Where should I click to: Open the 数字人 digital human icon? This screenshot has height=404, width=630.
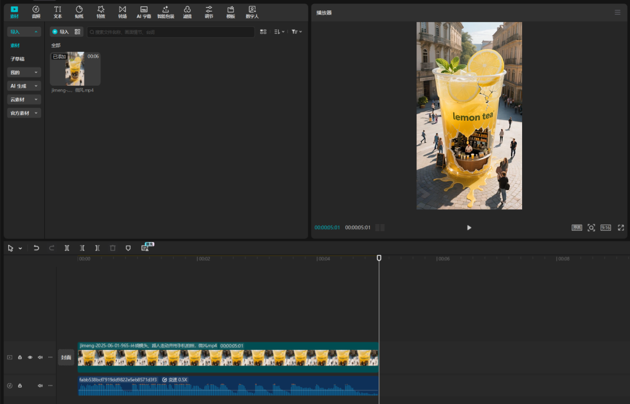pyautogui.click(x=253, y=12)
